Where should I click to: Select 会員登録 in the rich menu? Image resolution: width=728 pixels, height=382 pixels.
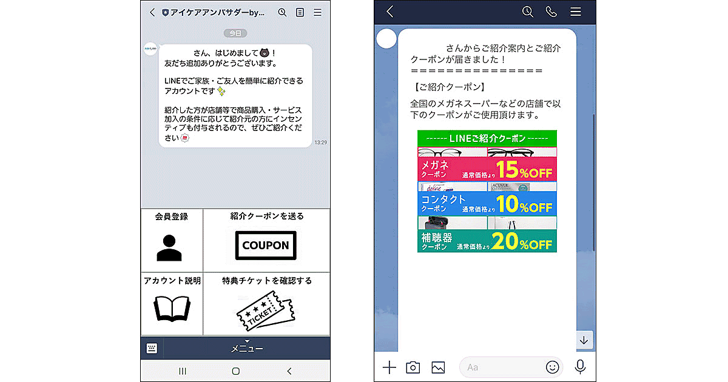172,240
